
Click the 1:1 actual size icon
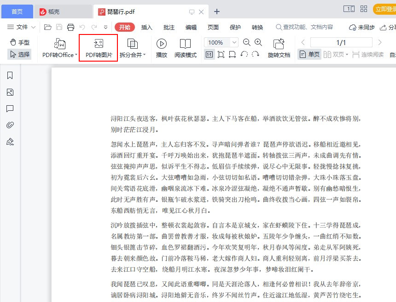(210, 54)
